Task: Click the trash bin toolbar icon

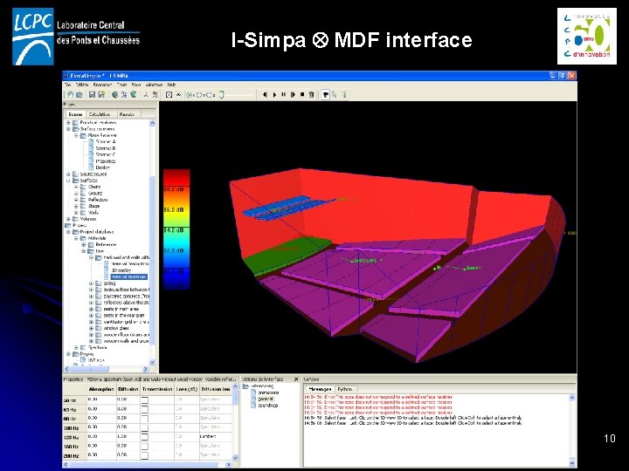Action: (x=311, y=94)
